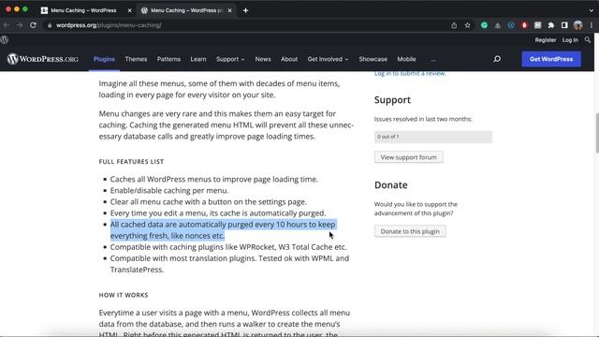
Task: Click Log in to submit a review link
Action: pos(410,73)
